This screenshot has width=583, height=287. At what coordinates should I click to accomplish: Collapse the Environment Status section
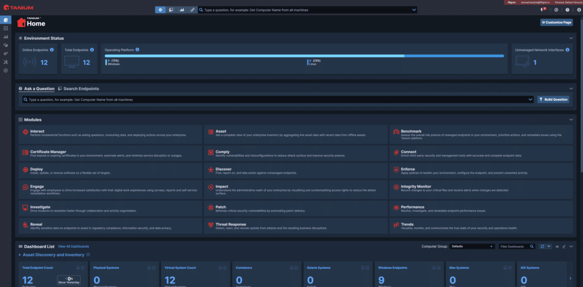[x=571, y=38]
